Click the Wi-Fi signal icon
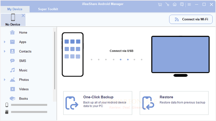 pos(177,19)
